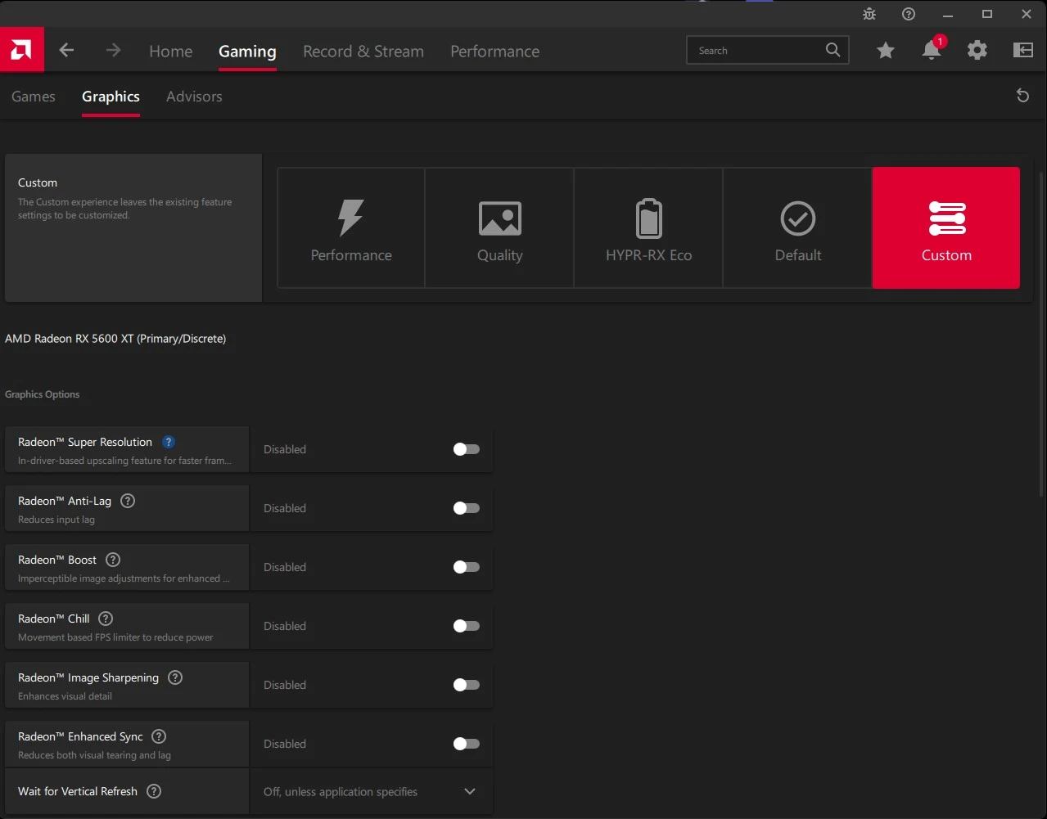This screenshot has width=1047, height=819.
Task: Go back with the left arrow
Action: (x=66, y=50)
